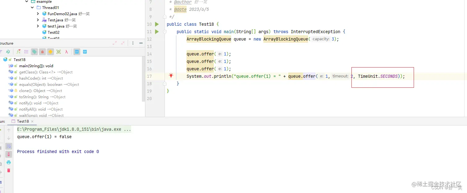
Task: Collapse the example package node
Action: [27, 2]
